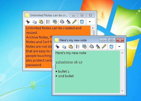
Task: Open font settings icon in orange note
Action: click(68, 22)
